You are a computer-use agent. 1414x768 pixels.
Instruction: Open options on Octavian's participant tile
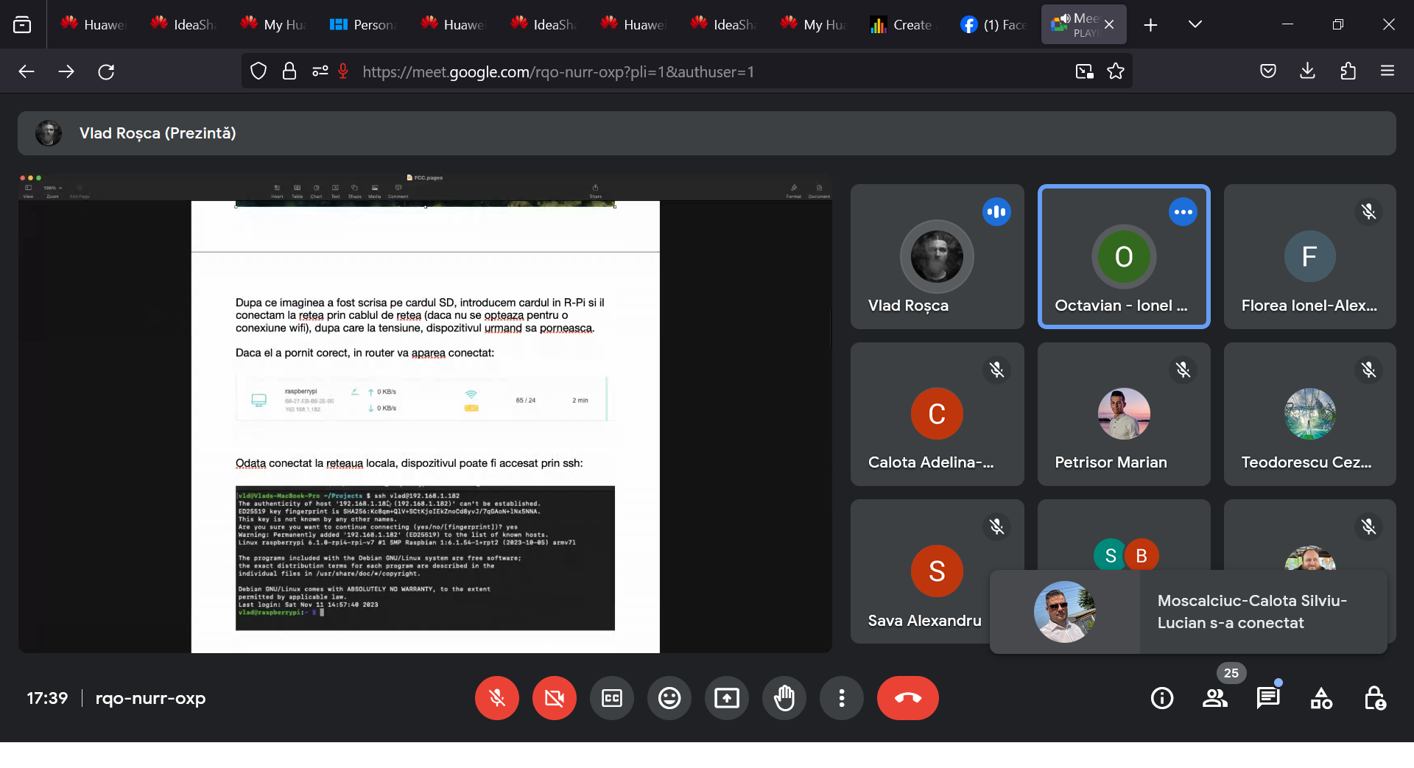point(1183,212)
